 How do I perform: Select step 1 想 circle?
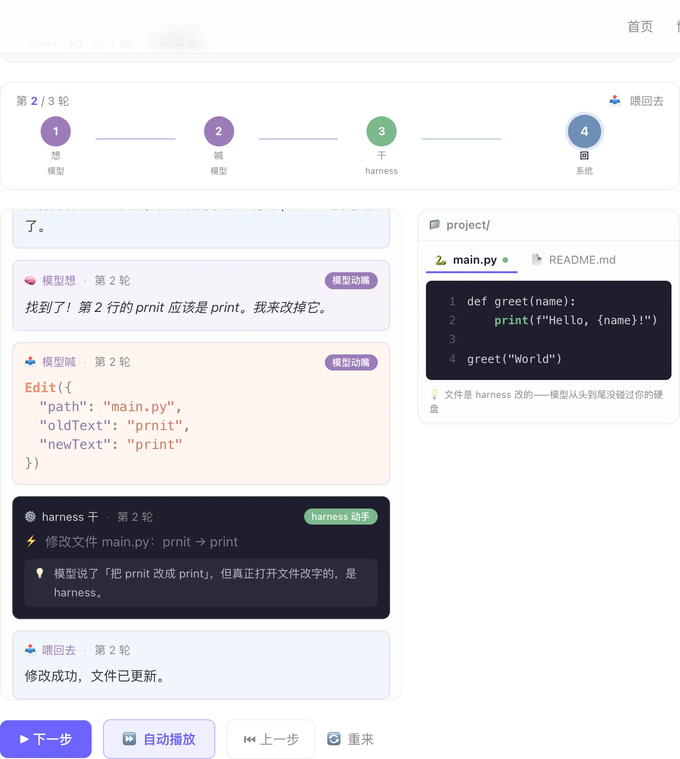(x=56, y=131)
